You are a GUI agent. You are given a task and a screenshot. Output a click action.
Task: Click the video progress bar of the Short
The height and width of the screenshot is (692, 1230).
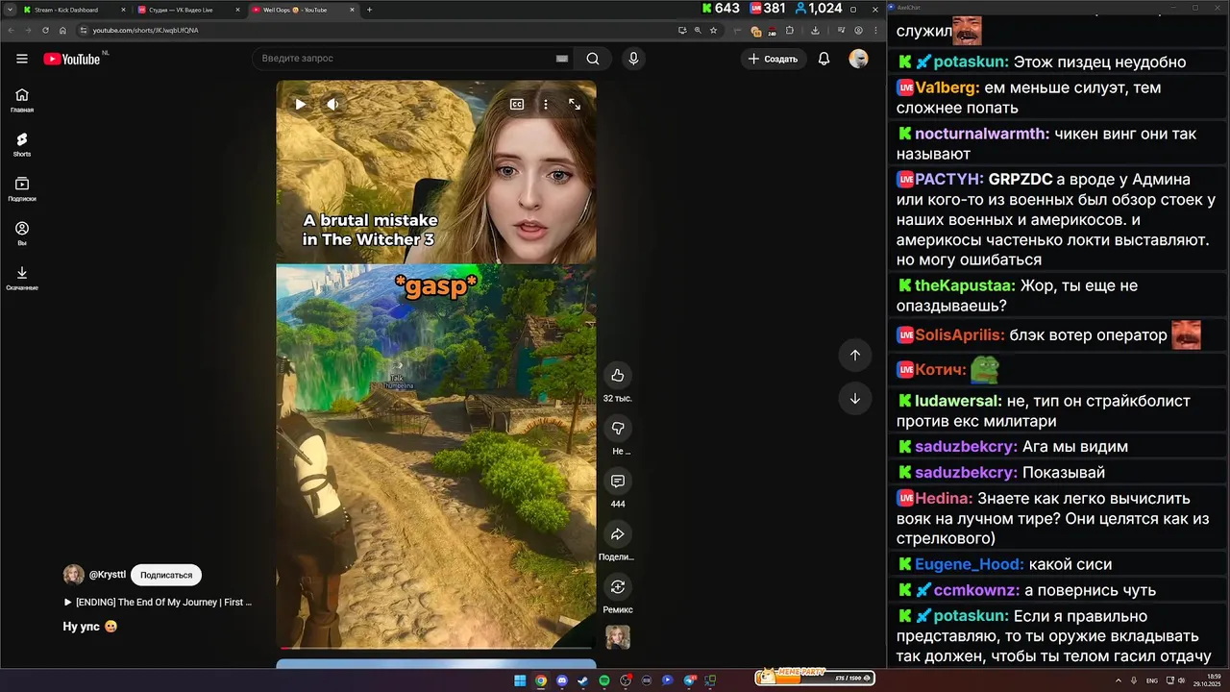(436, 649)
